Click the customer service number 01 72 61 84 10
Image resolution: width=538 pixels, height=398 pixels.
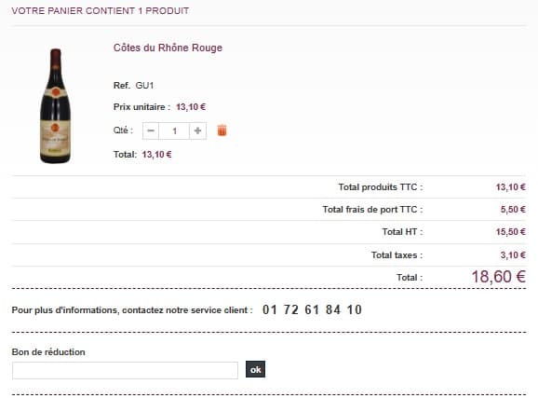pos(312,310)
